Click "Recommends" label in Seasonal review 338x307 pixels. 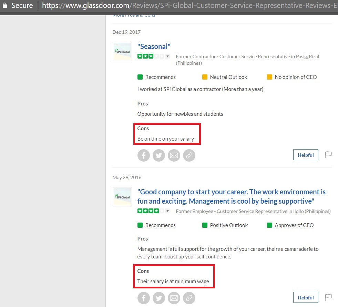[160, 77]
